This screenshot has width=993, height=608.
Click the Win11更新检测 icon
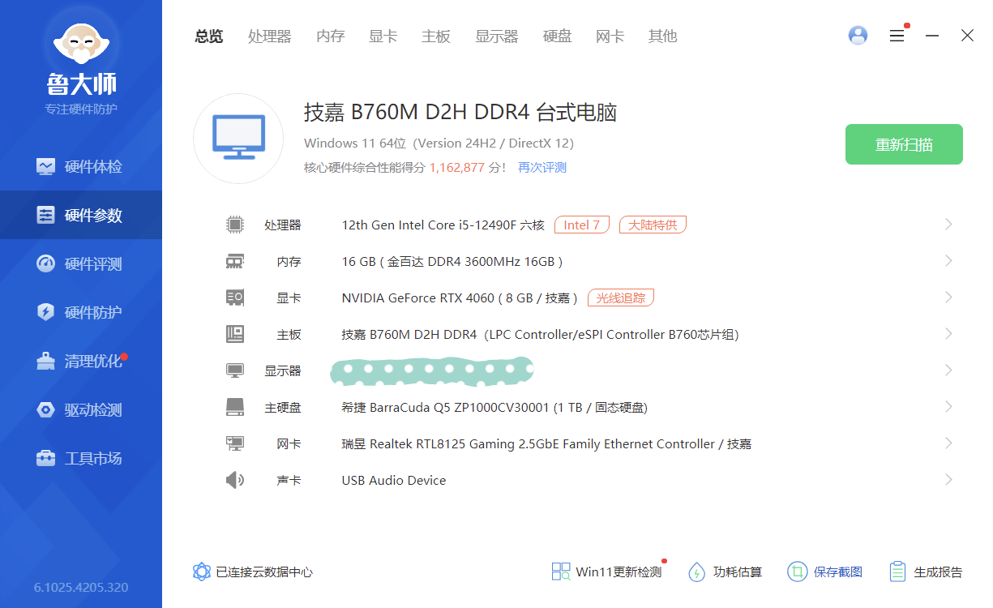[x=561, y=572]
